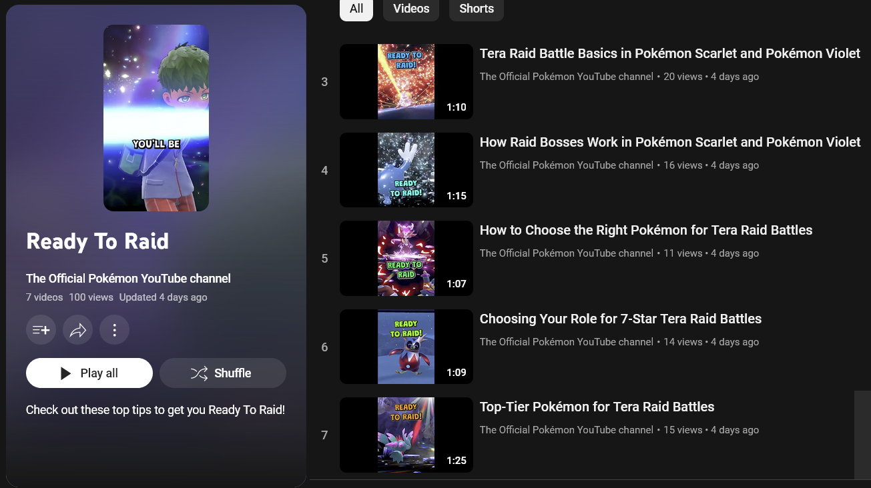Screen dimensions: 871x488
Task: Select the Shorts filter chip
Action: point(477,9)
